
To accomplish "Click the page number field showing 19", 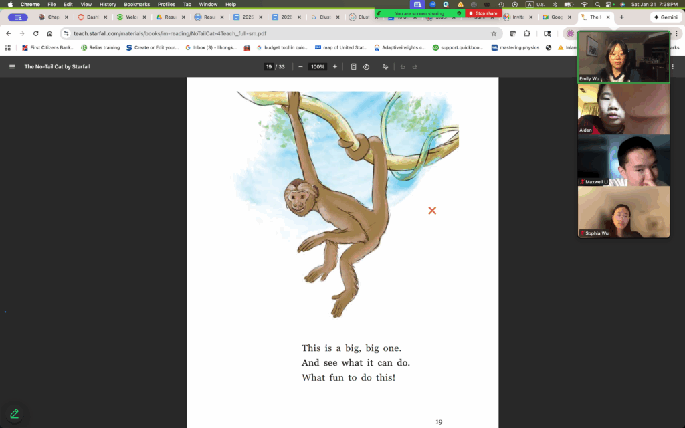I will coord(269,66).
